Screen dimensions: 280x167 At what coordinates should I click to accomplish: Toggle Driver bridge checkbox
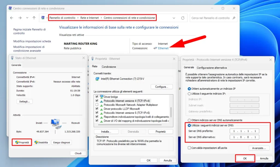click(97, 96)
